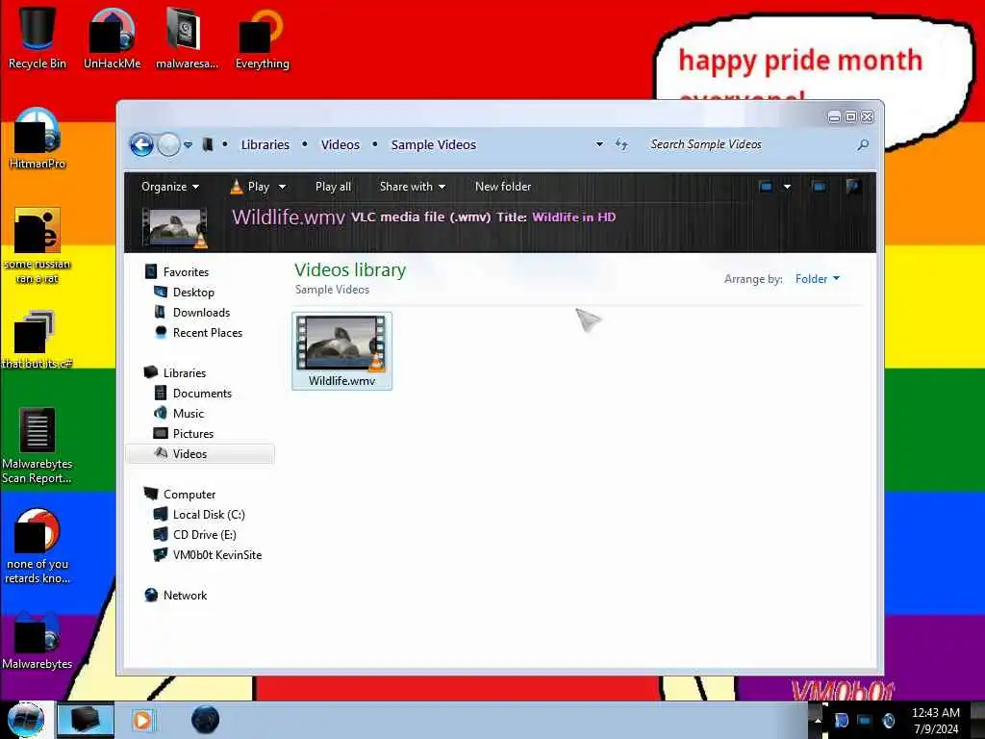Open media player taskbar icon

tap(142, 720)
